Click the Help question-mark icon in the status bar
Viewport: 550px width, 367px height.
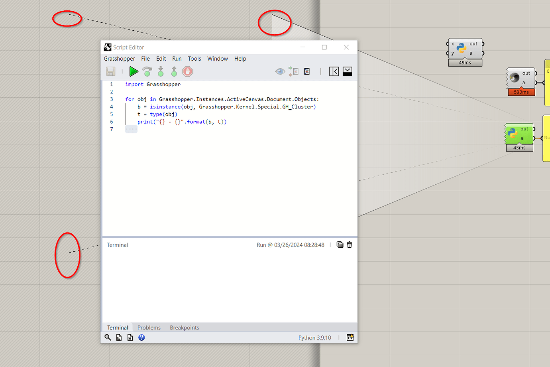coord(141,337)
